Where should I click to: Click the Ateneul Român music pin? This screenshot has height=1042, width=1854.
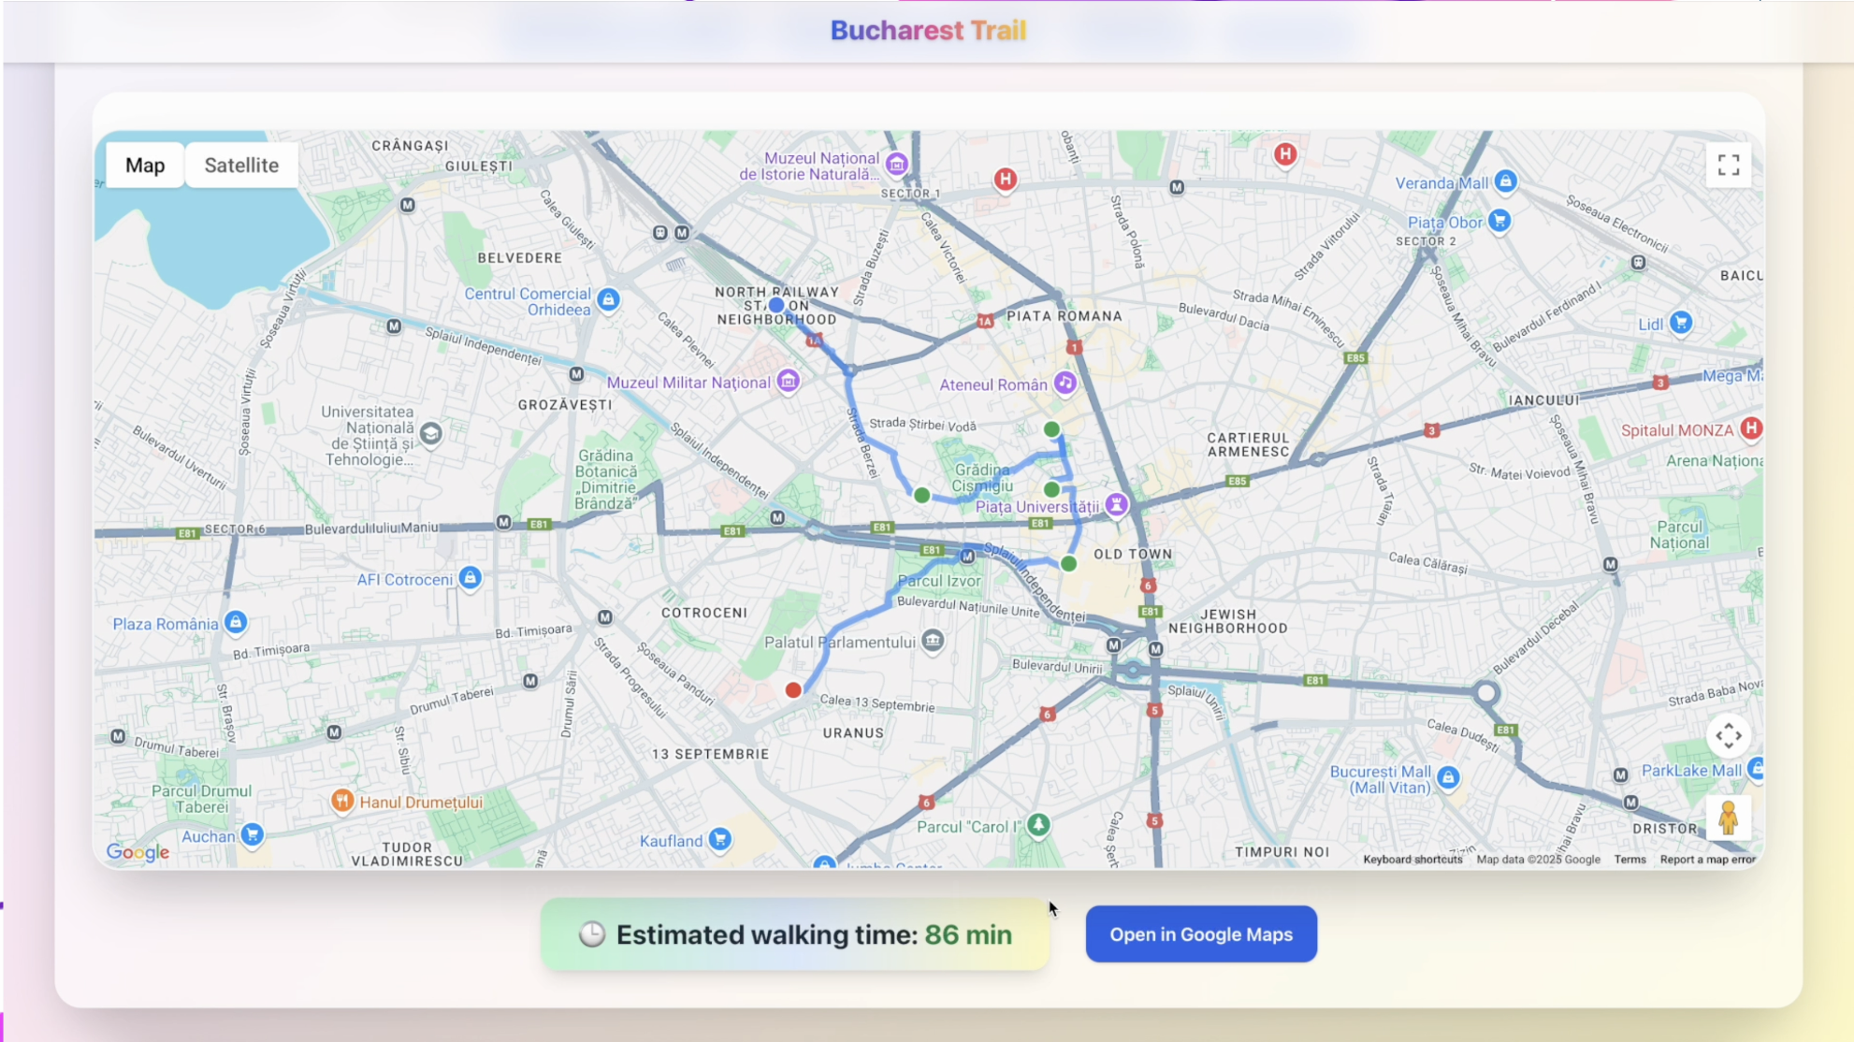pyautogui.click(x=1065, y=383)
